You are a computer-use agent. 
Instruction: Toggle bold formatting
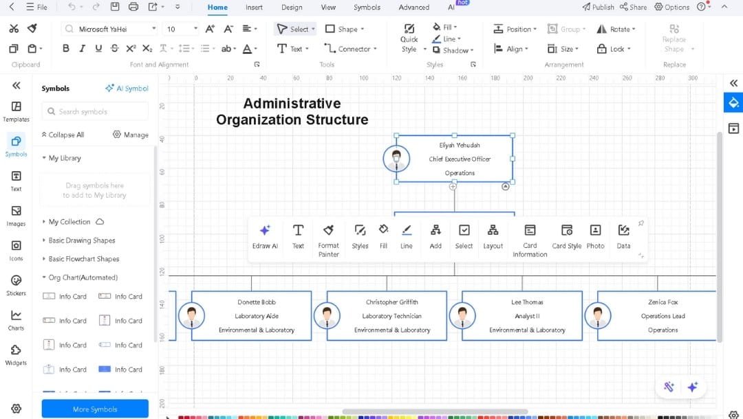66,48
